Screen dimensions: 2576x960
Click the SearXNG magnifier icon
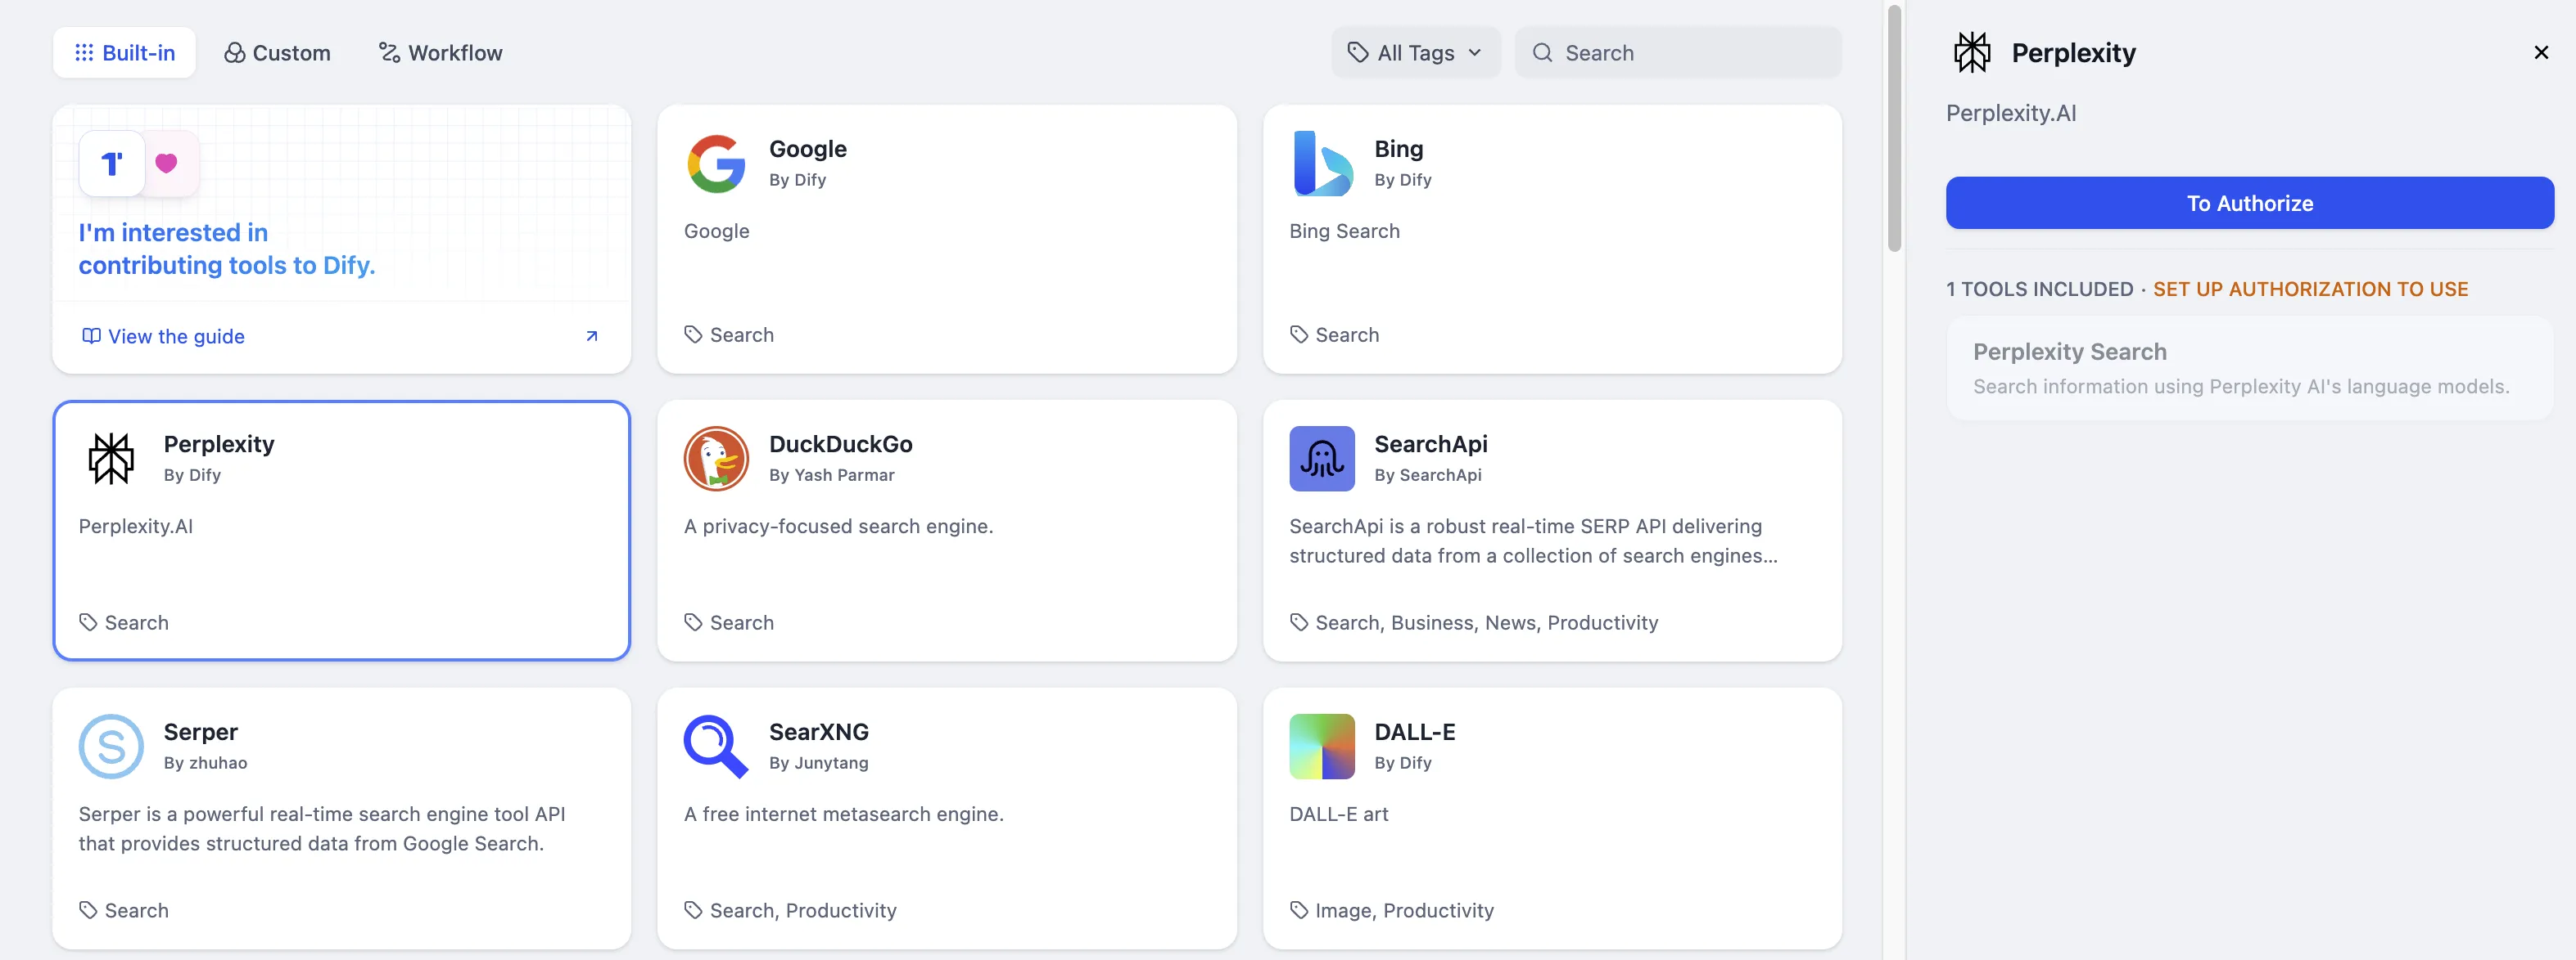tap(716, 747)
